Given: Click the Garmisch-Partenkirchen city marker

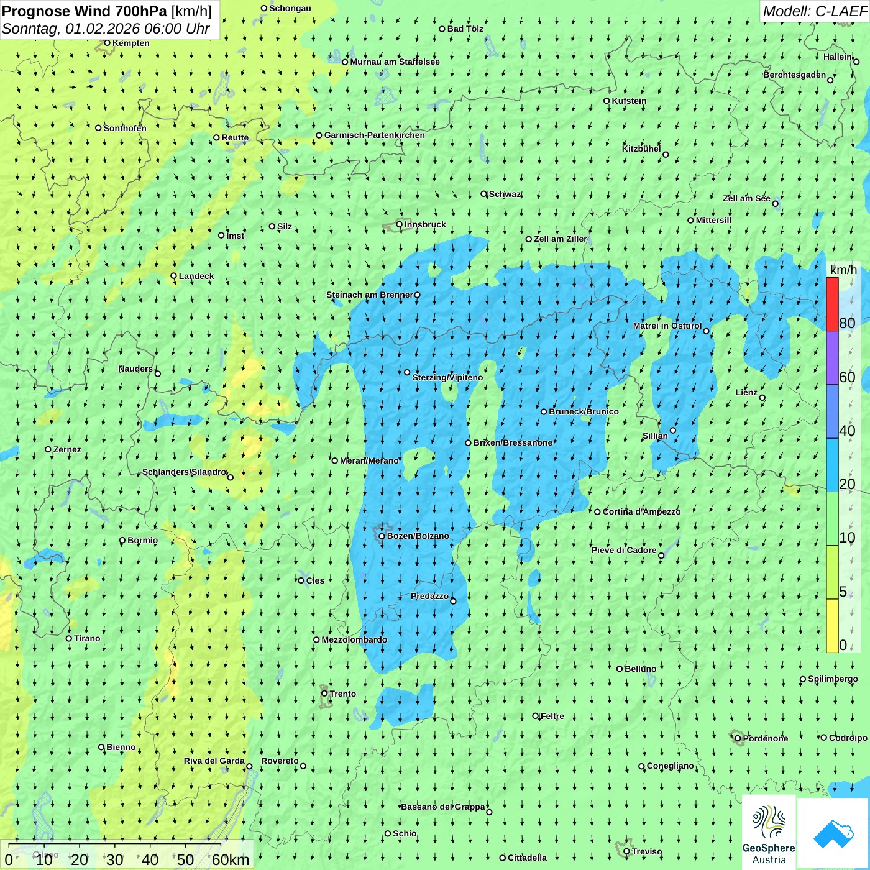Looking at the screenshot, I should click(319, 135).
